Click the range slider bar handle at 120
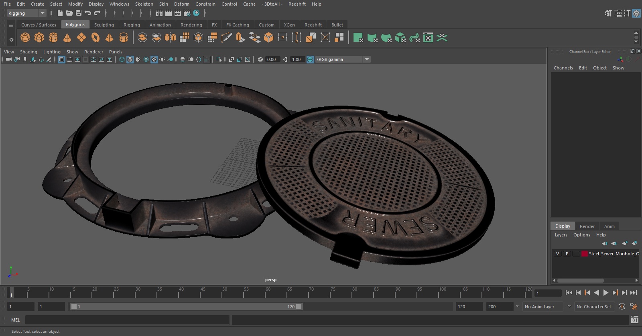 299,307
